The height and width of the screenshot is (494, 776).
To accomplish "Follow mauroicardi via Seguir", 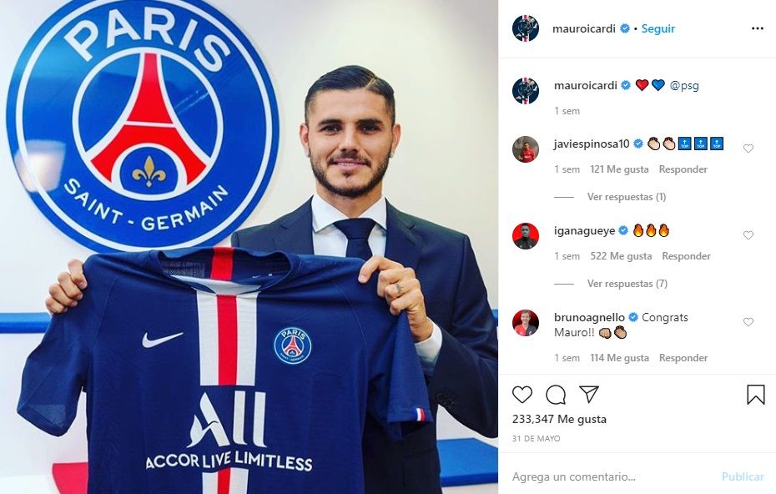I will click(658, 28).
